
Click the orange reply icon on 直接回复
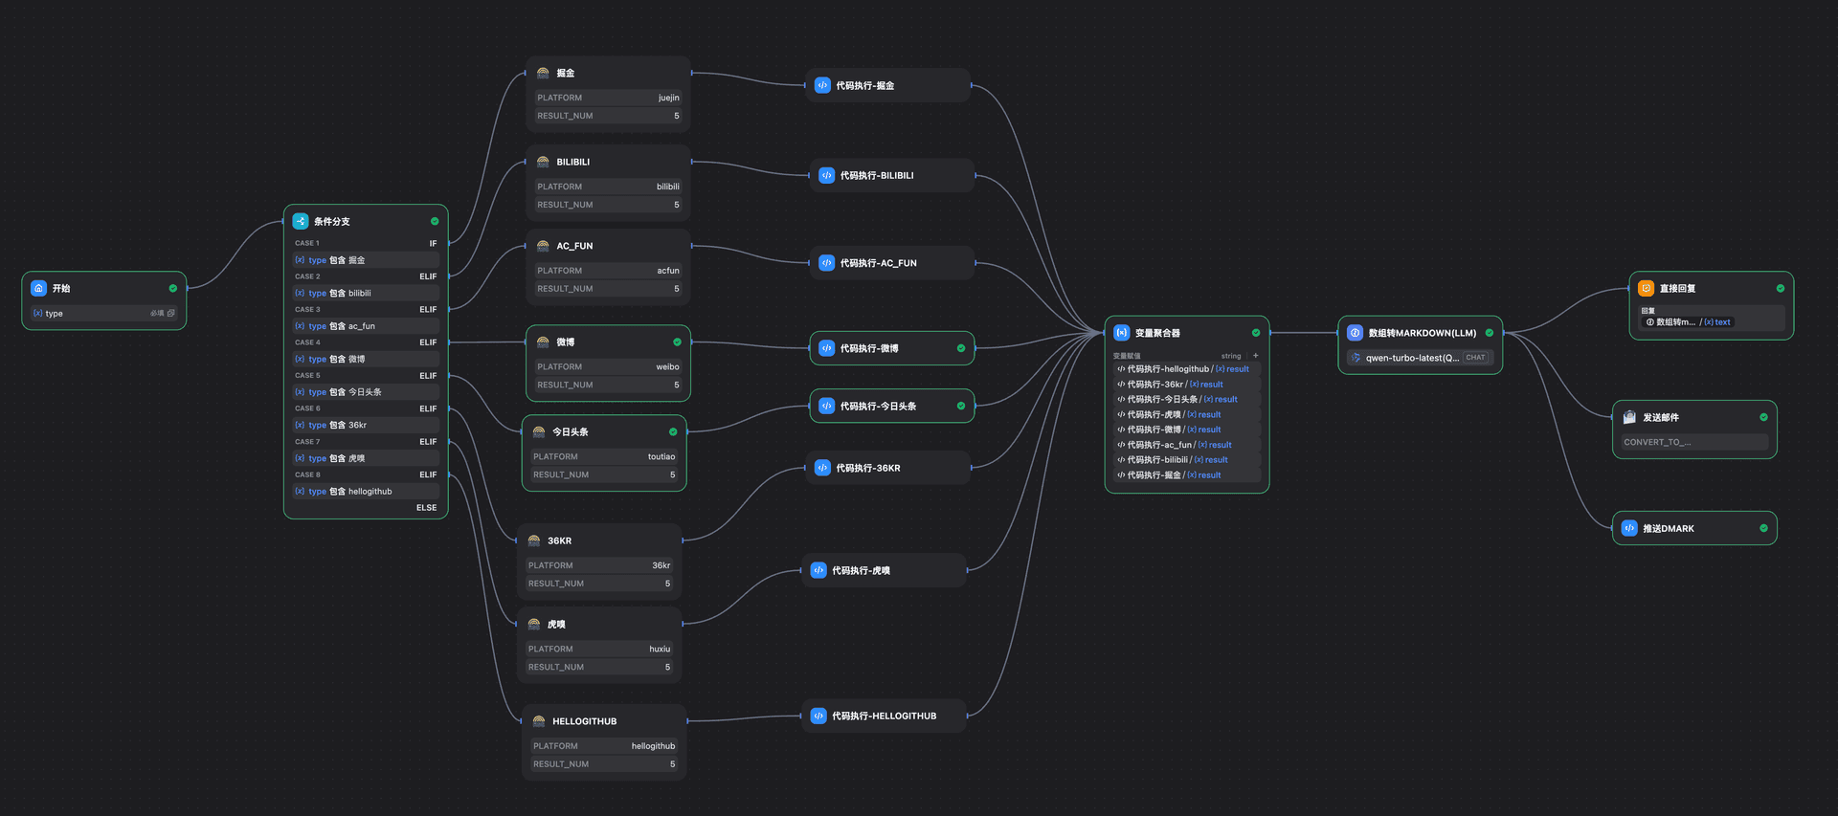(x=1646, y=288)
